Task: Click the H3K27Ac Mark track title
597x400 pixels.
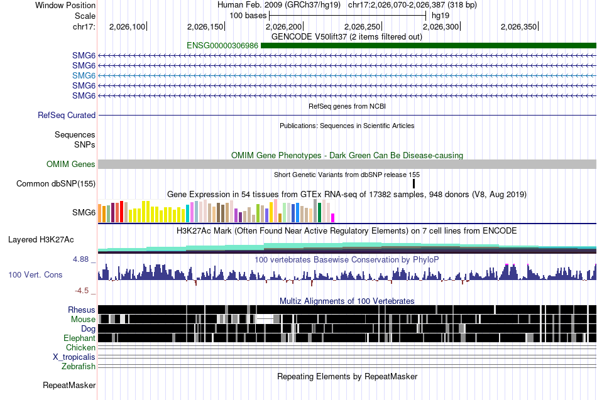Action: point(347,231)
